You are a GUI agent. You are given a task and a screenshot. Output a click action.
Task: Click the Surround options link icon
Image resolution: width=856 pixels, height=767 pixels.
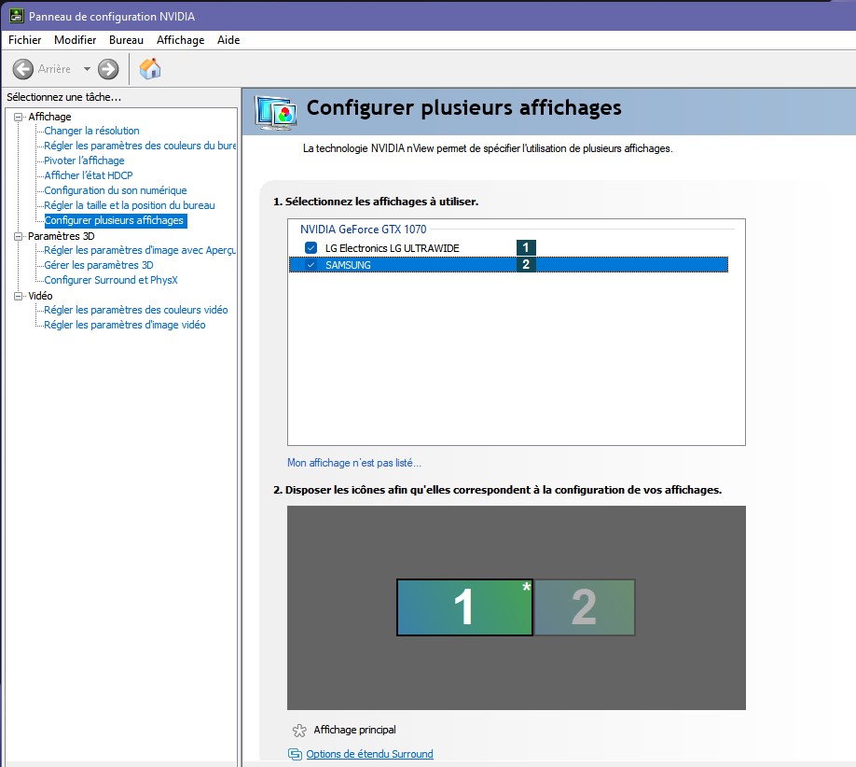295,754
